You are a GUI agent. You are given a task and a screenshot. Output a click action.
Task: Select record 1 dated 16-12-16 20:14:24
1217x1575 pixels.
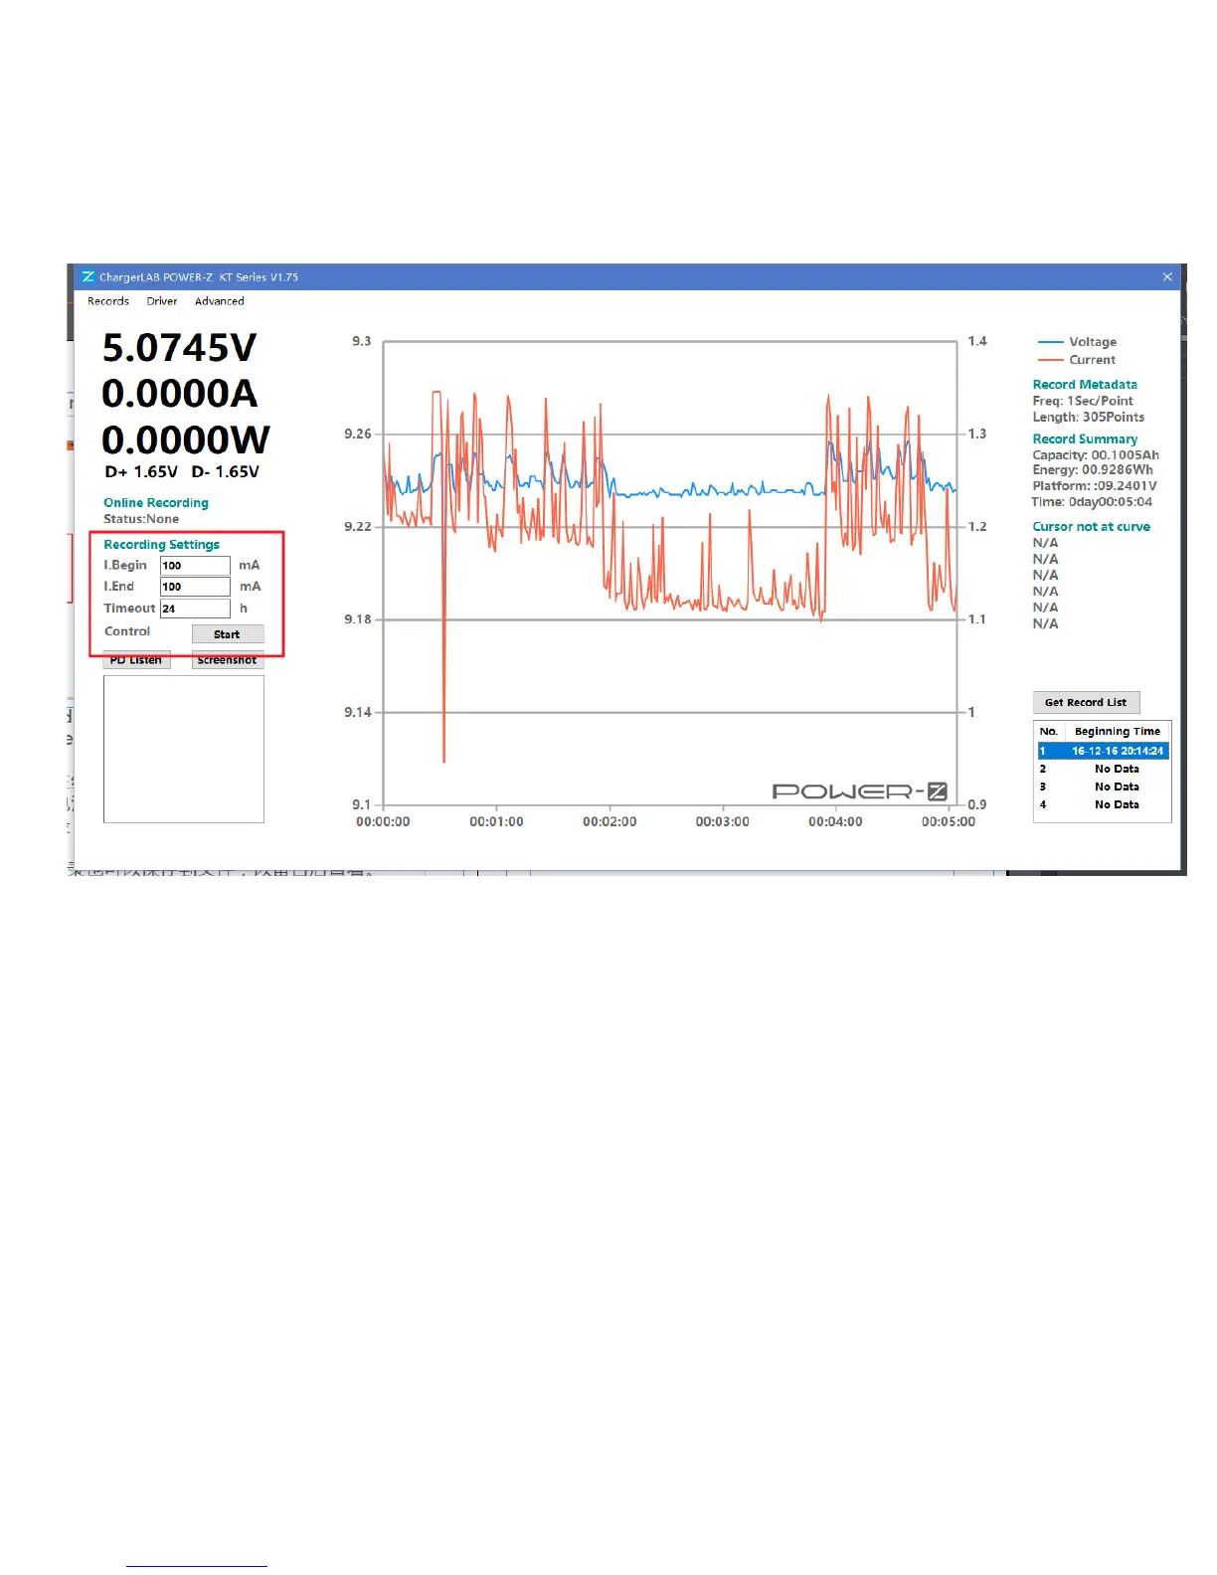point(1103,751)
